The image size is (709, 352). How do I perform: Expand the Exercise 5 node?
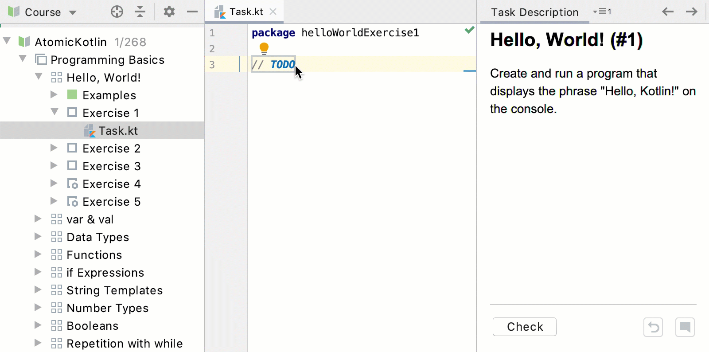[x=54, y=201]
